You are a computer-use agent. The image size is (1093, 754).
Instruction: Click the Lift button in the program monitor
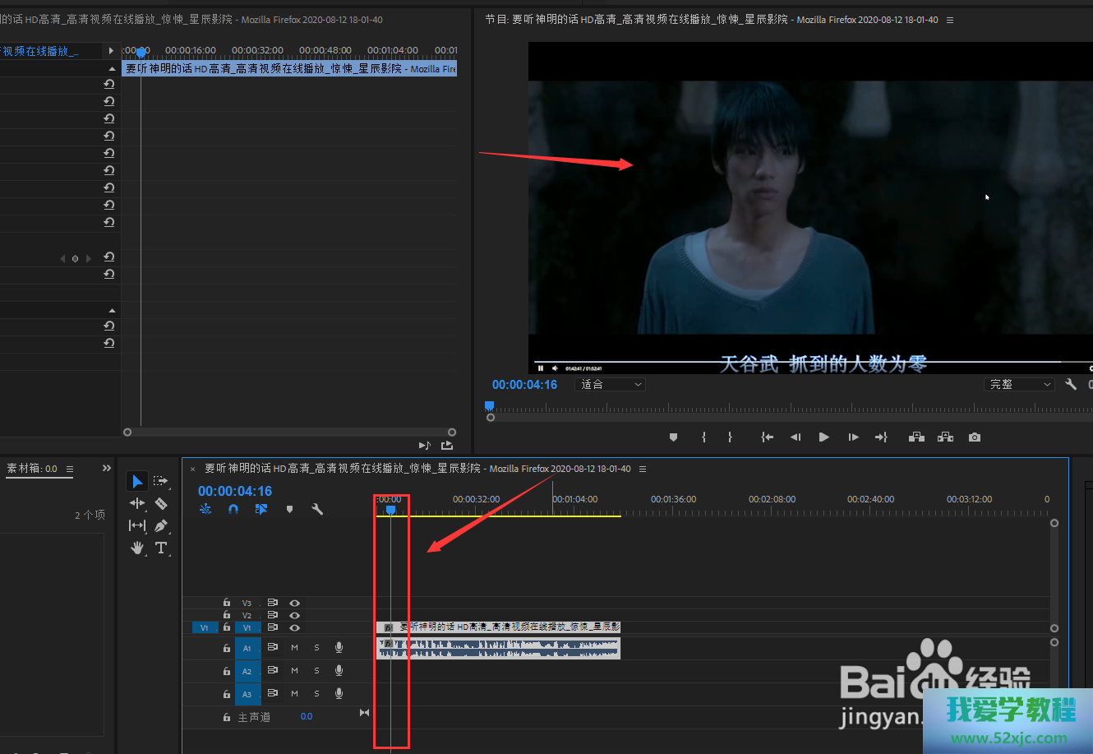pos(916,437)
